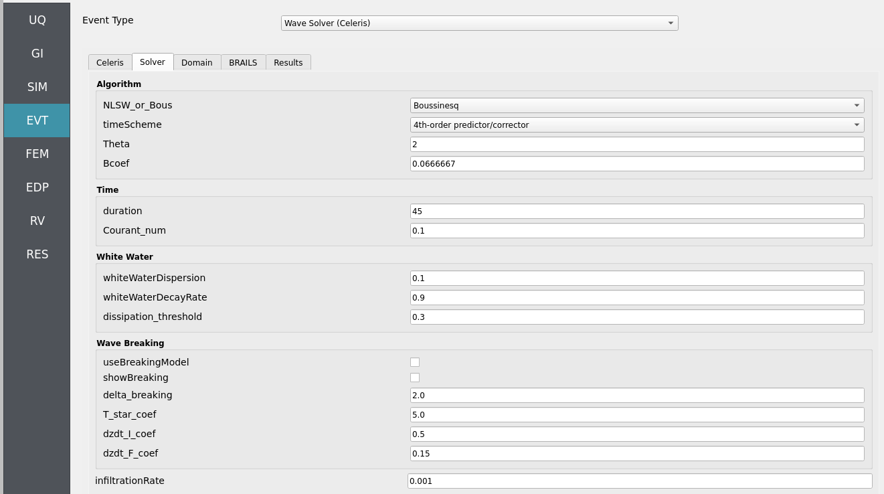Open the GI sidebar panel
This screenshot has height=494, width=884.
click(37, 54)
